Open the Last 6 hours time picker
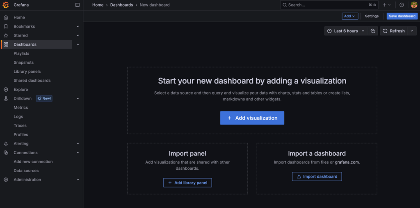The width and height of the screenshot is (420, 208). [346, 31]
